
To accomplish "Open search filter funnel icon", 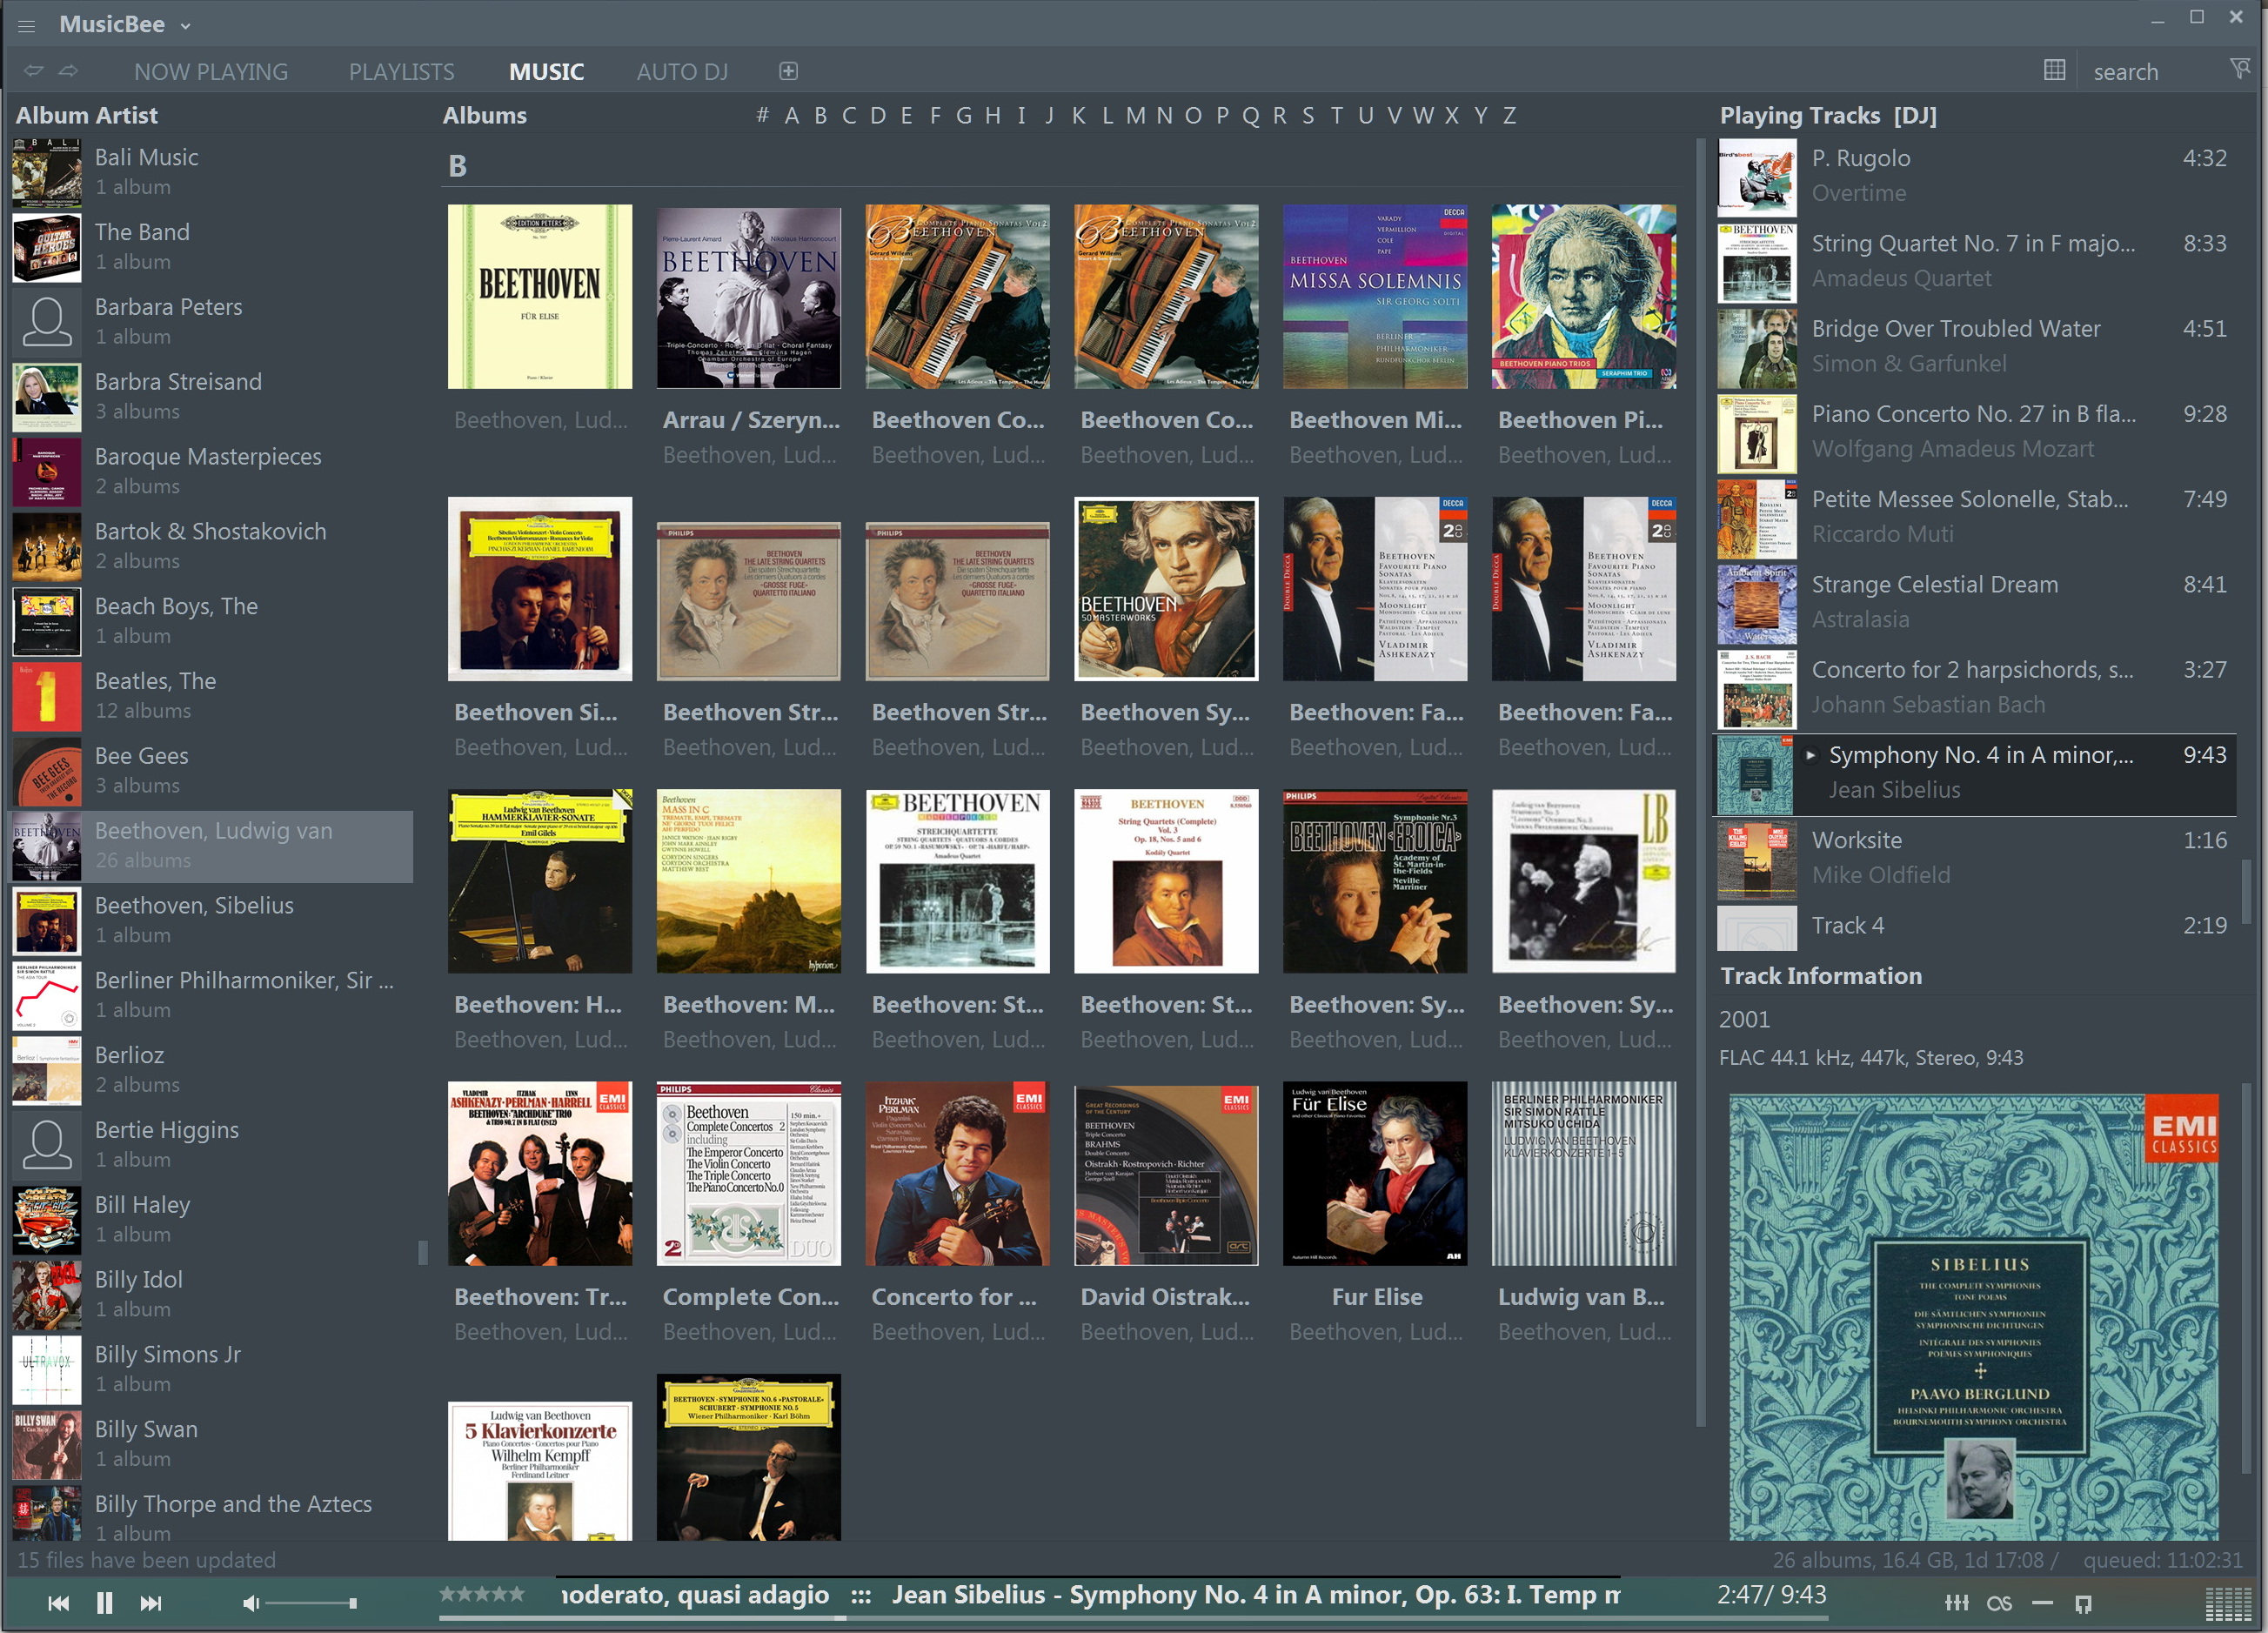I will (x=2239, y=69).
